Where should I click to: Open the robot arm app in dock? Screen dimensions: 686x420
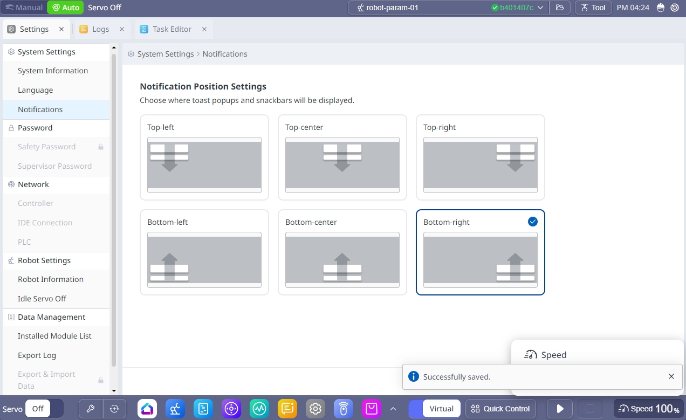pyautogui.click(x=175, y=409)
